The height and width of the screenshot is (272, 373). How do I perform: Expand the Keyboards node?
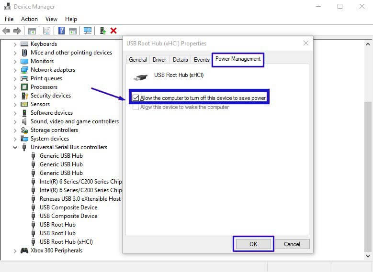pyautogui.click(x=15, y=44)
